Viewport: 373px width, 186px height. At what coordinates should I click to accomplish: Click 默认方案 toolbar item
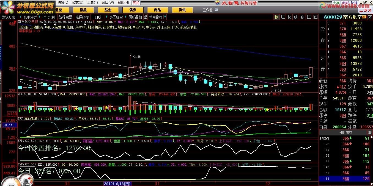(8, 17)
